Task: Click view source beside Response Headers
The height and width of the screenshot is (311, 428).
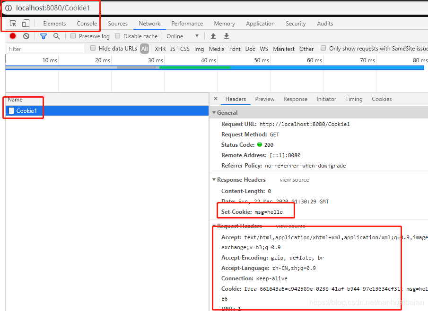Action: click(x=294, y=180)
